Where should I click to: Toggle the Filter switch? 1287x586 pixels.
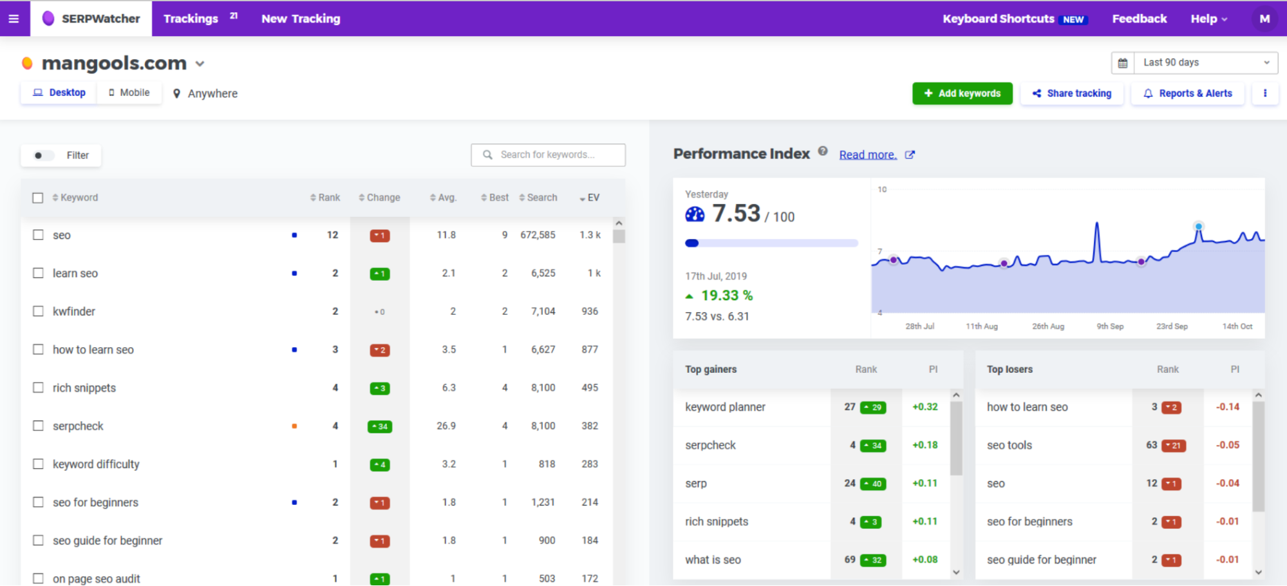(43, 155)
